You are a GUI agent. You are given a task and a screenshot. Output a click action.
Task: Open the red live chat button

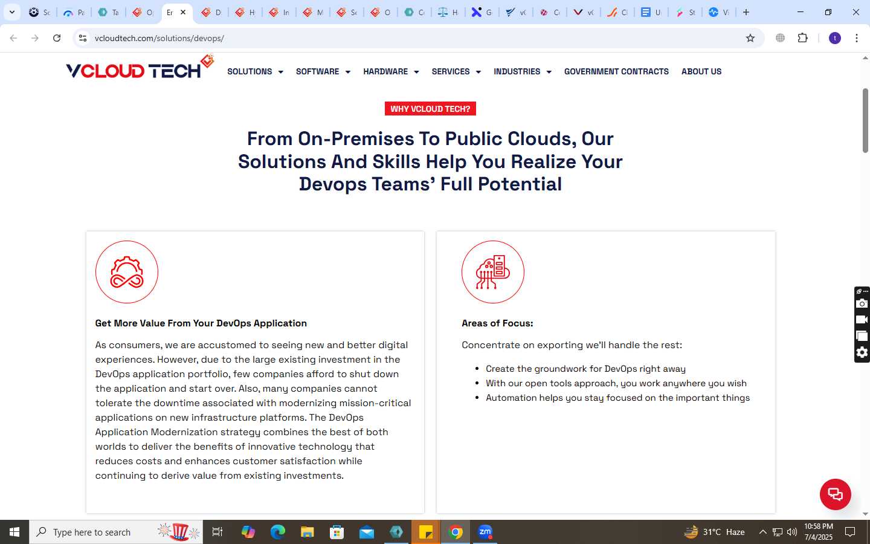tap(835, 494)
